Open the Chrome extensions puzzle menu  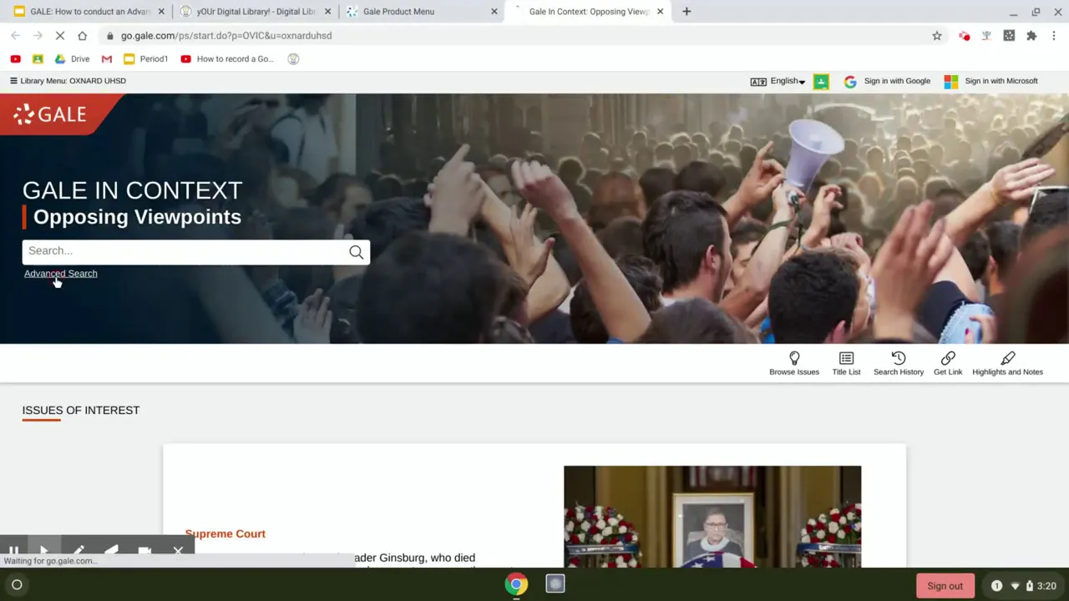tap(1031, 36)
